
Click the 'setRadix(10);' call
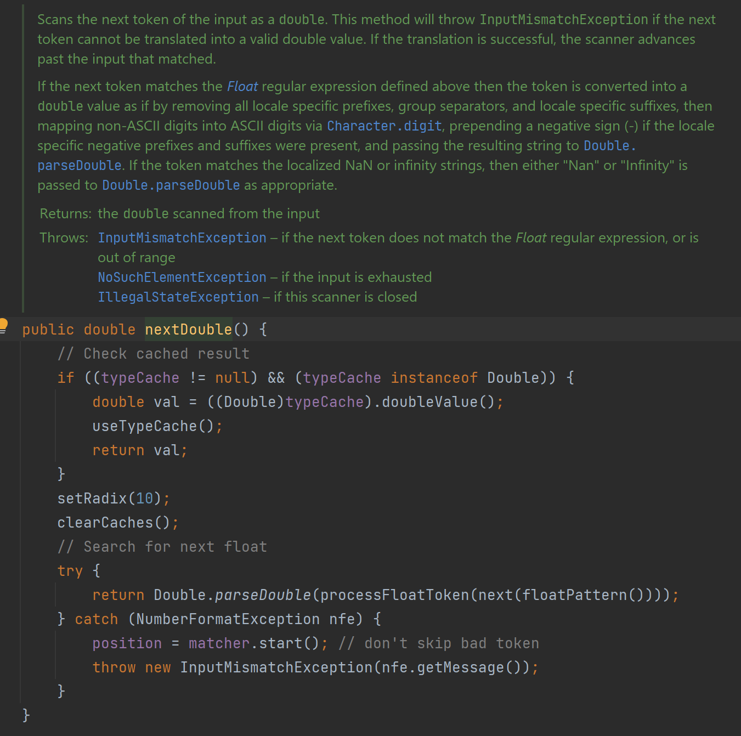click(x=114, y=499)
